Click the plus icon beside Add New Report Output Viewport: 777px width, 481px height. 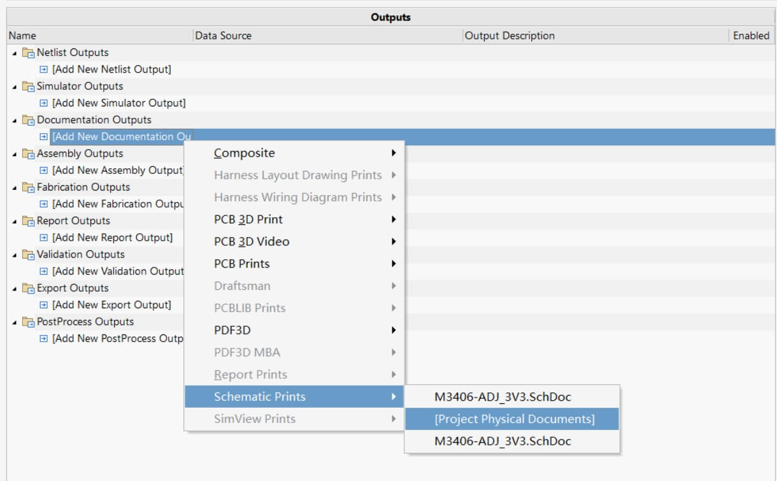coord(44,238)
